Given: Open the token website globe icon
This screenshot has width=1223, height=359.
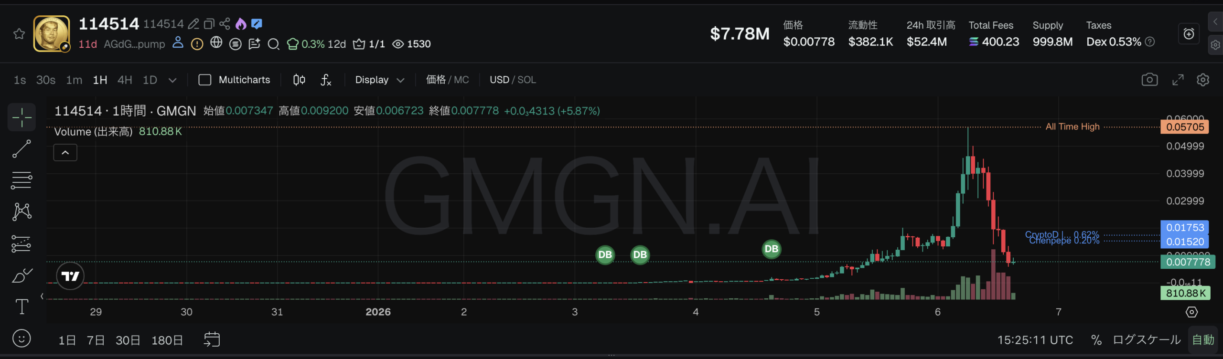Looking at the screenshot, I should [216, 43].
